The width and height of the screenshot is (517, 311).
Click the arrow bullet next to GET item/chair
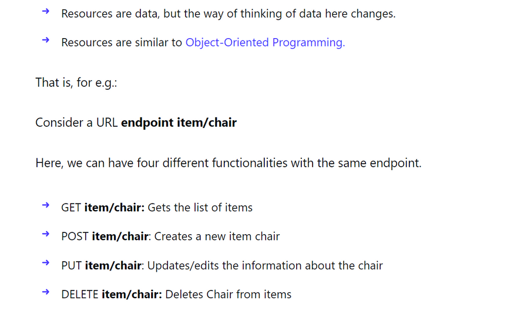(x=46, y=205)
